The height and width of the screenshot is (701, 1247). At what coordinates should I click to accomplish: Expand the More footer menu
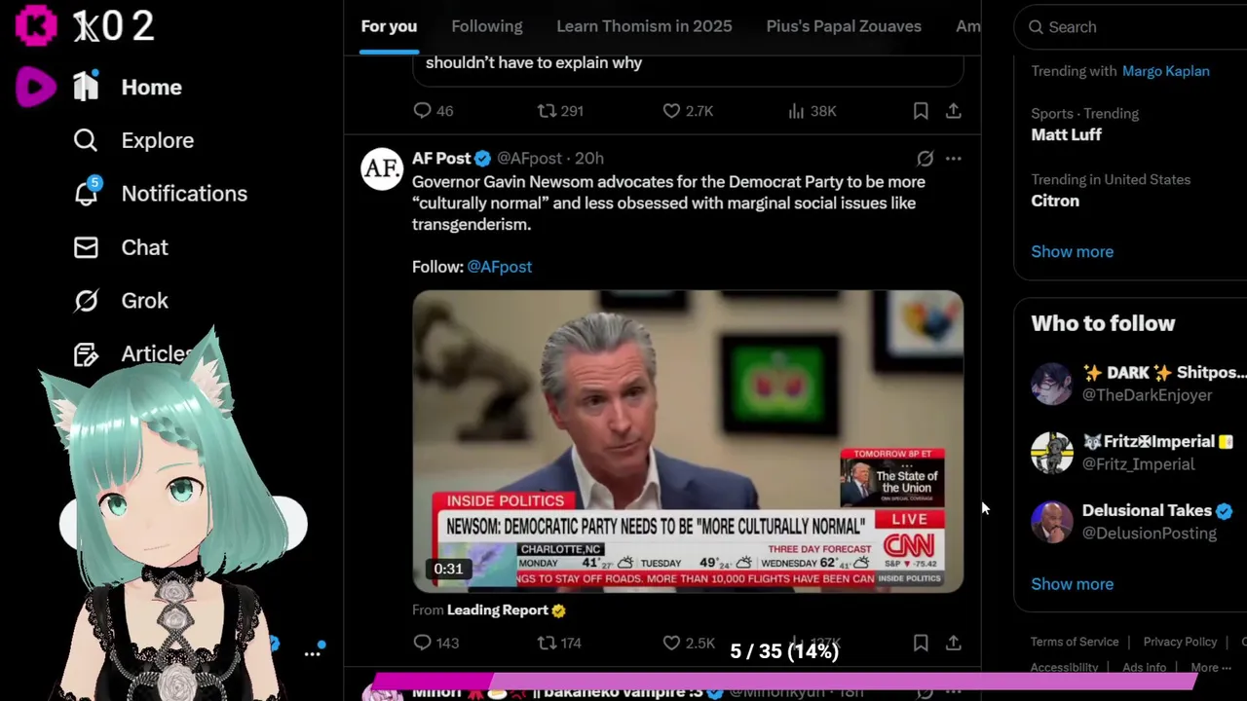coord(1211,668)
